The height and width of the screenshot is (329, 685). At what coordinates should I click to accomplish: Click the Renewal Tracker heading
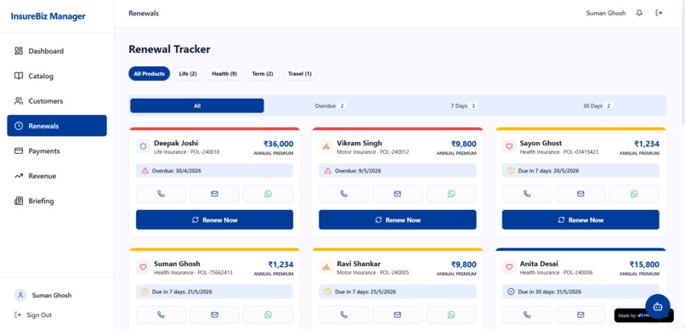click(169, 49)
